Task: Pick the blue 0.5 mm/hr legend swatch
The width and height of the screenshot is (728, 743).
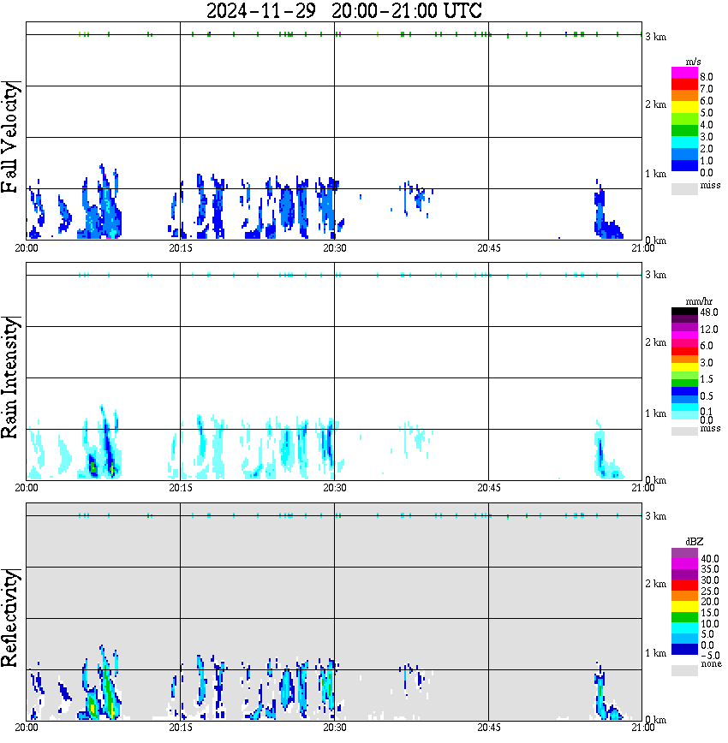Action: click(x=684, y=391)
